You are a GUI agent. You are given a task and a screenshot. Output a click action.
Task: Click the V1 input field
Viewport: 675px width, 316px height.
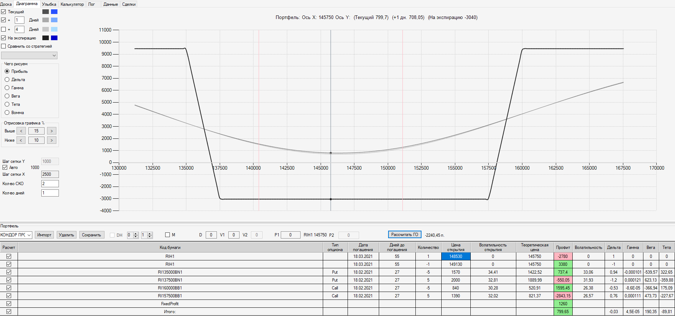[x=234, y=235]
